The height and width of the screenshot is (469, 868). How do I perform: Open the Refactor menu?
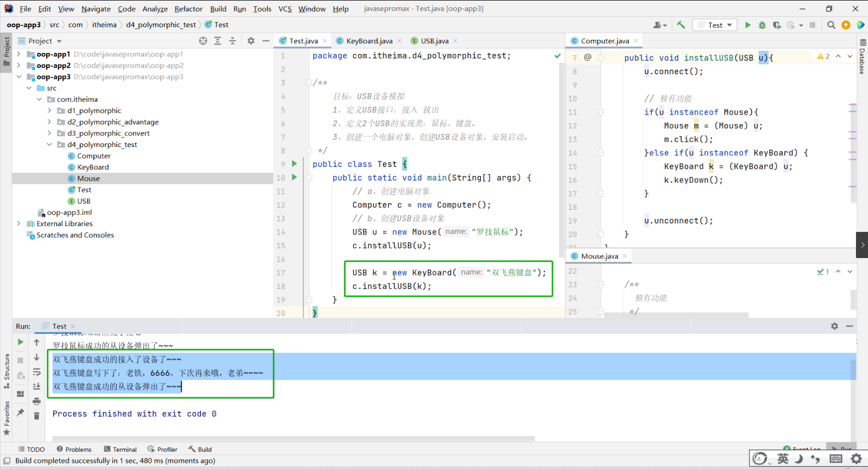(x=188, y=9)
